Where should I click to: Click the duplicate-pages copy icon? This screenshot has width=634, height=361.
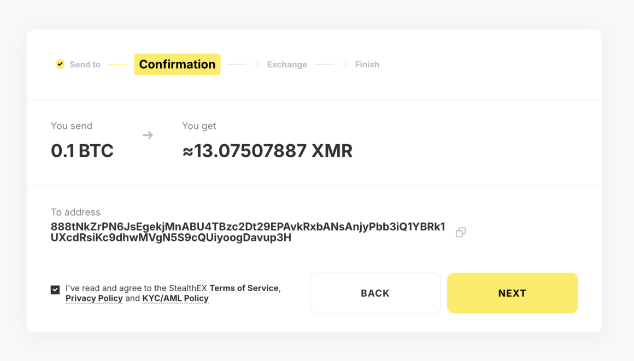click(x=460, y=232)
